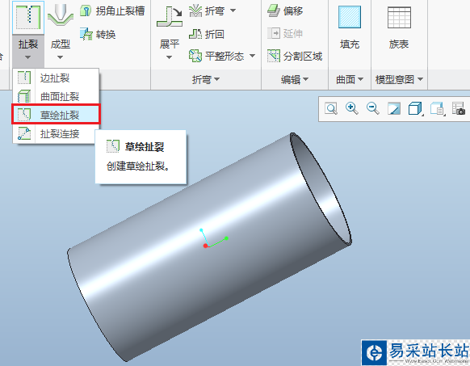Click the Refit view icon
The image size is (470, 366).
click(331, 108)
